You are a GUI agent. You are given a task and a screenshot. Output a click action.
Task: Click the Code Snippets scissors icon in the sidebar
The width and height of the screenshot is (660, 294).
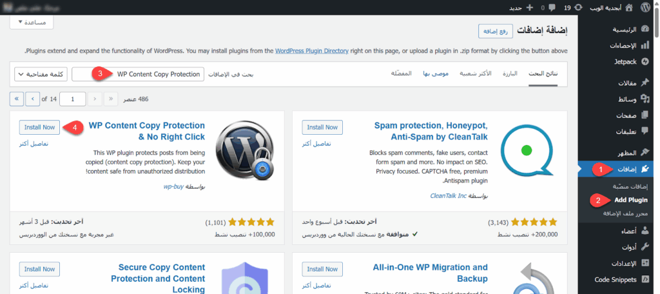(646, 279)
